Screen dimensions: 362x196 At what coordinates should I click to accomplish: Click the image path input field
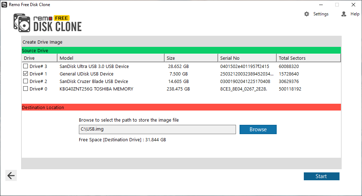(157, 129)
